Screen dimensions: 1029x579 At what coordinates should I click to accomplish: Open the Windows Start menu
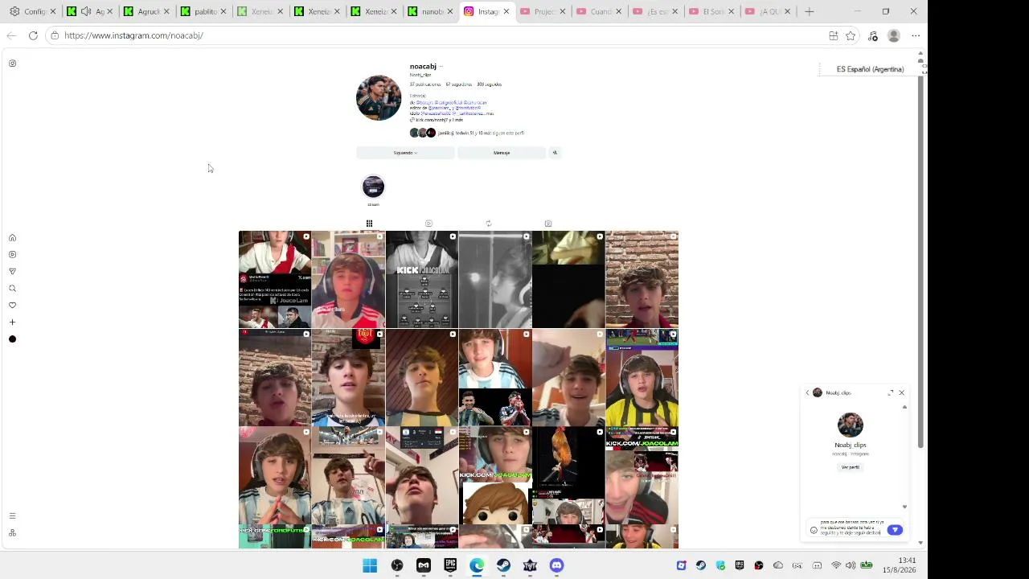[x=370, y=565]
